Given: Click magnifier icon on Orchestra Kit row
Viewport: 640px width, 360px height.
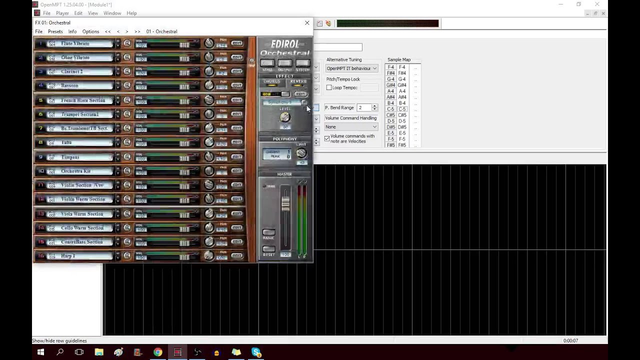Looking at the screenshot, I should [127, 171].
